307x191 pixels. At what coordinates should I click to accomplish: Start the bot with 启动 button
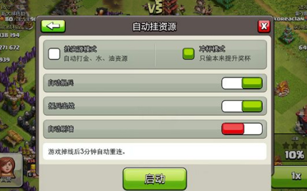155,179
